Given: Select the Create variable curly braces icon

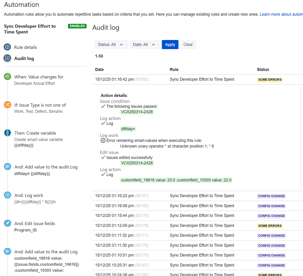Looking at the screenshot, I should 7,133.
